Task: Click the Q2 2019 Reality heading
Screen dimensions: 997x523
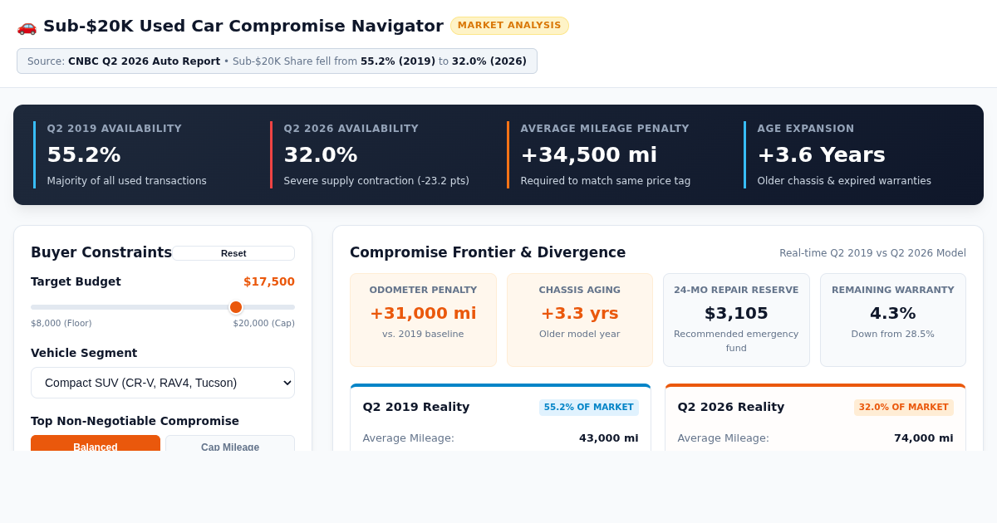Action: click(416, 407)
